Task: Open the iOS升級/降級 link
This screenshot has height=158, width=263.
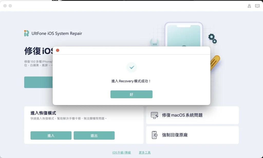Action: click(121, 152)
